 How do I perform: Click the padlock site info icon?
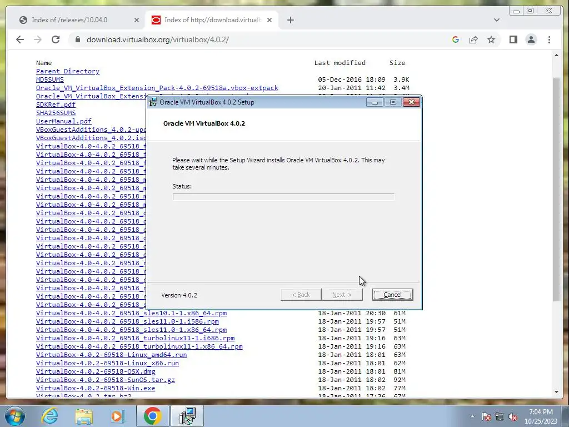click(78, 39)
